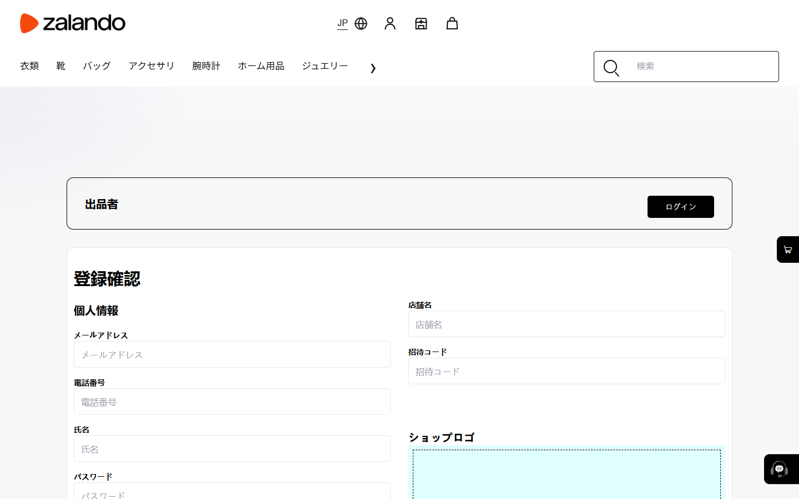799x499 pixels.
Task: Focus the パスワード input field
Action: tap(232, 491)
